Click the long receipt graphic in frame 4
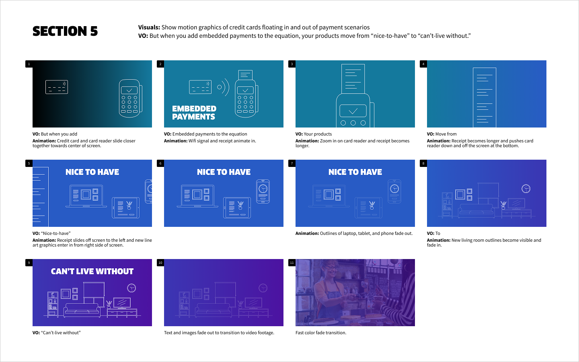Screen dimensions: 579x362 pyautogui.click(x=485, y=97)
